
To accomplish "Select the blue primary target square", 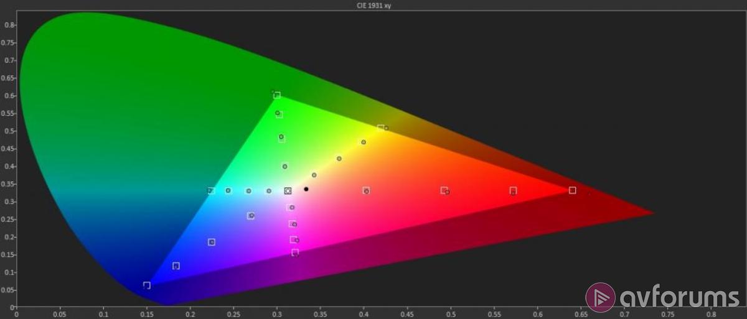I will [147, 285].
